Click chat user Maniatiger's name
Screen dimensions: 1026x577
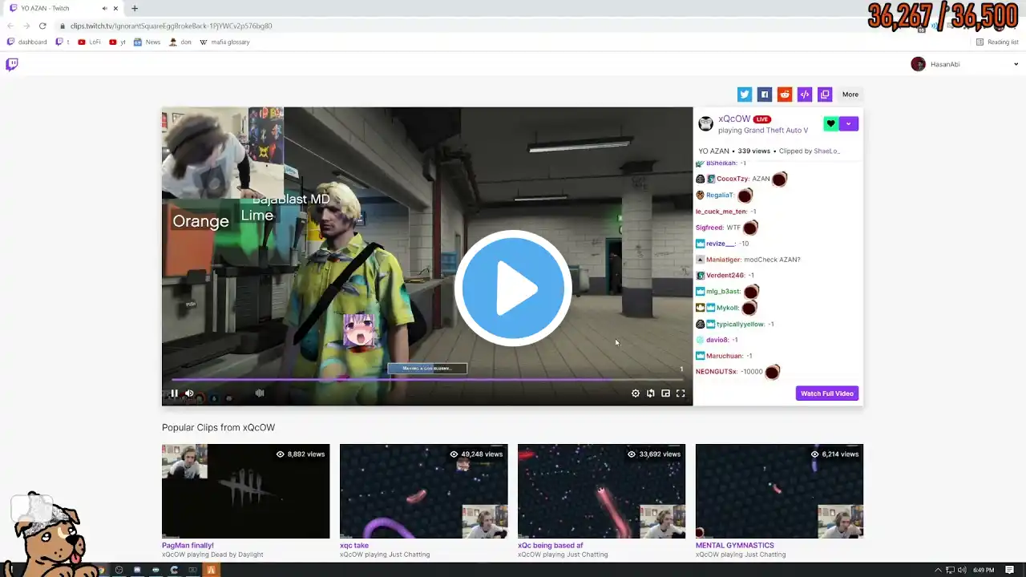(723, 260)
